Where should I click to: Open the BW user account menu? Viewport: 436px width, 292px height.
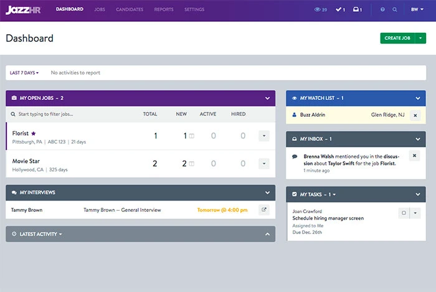[417, 10]
